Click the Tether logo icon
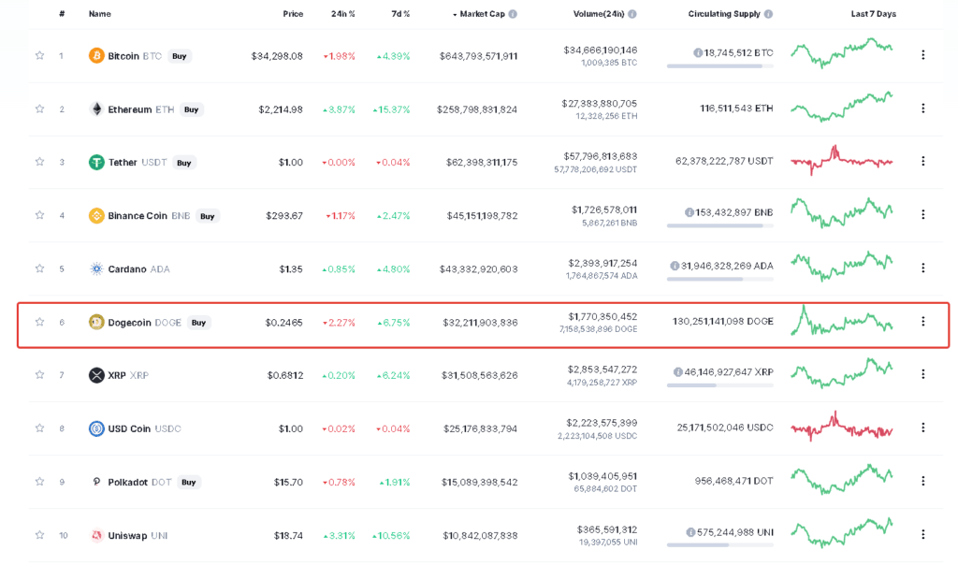958x565 pixels. pyautogui.click(x=96, y=163)
